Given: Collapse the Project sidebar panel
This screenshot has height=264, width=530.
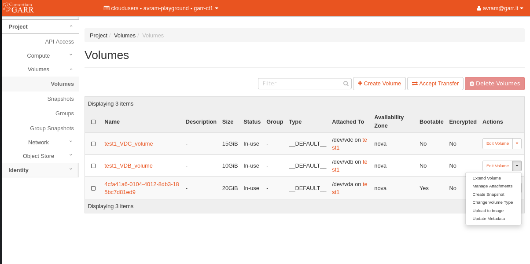Looking at the screenshot, I should coord(40,27).
